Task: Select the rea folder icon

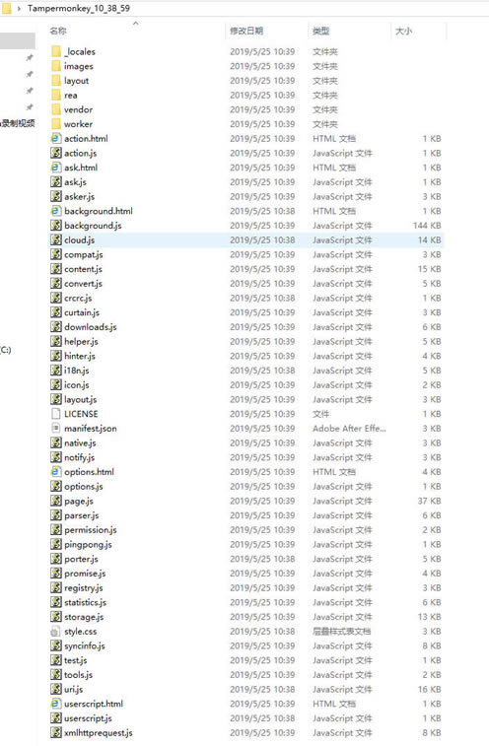Action: [56, 95]
